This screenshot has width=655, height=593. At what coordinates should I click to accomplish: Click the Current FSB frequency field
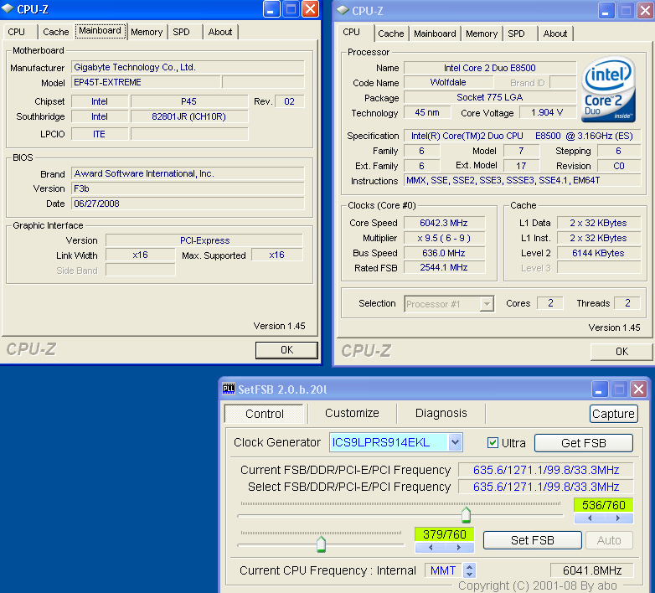546,470
